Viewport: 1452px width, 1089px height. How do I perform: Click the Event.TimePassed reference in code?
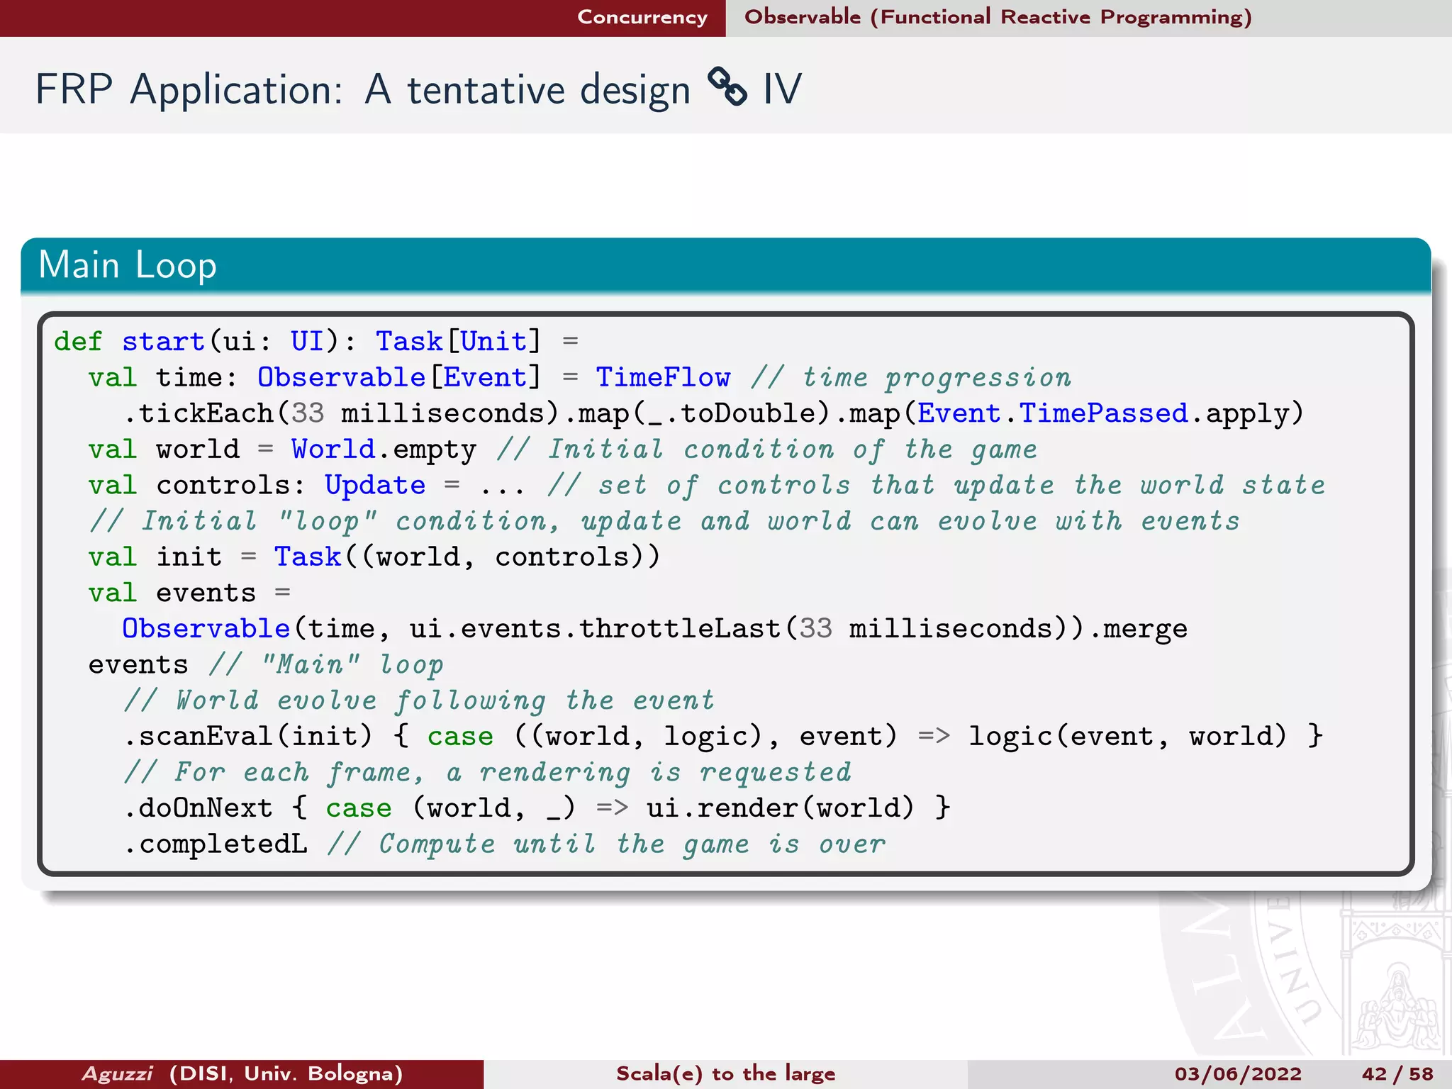click(1052, 413)
